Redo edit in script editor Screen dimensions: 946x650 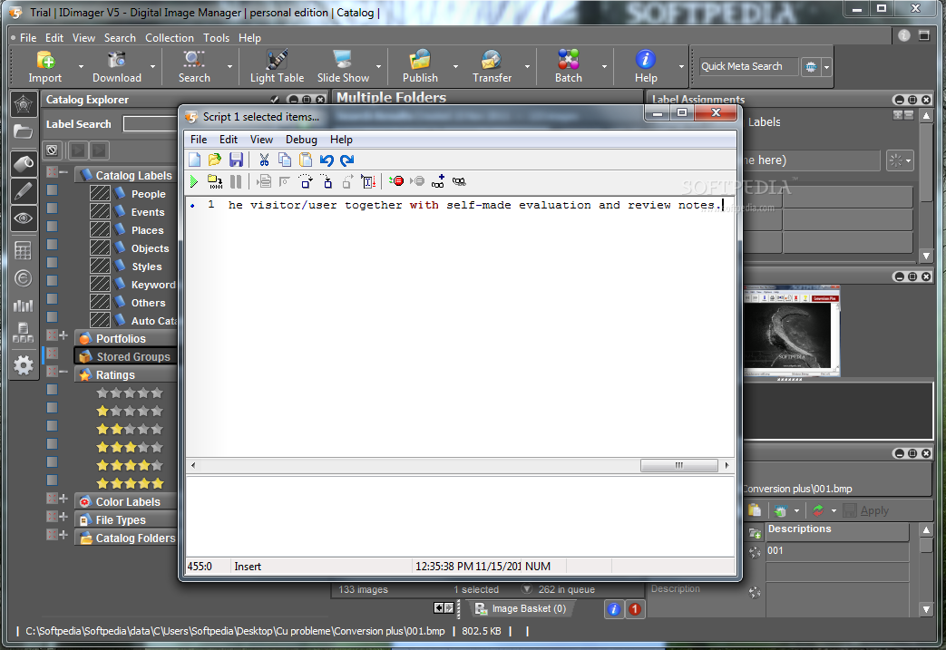[x=346, y=160]
